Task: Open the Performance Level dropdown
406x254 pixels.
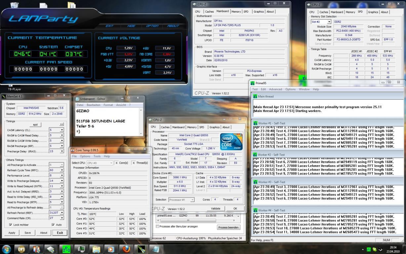Action: (62, 176)
